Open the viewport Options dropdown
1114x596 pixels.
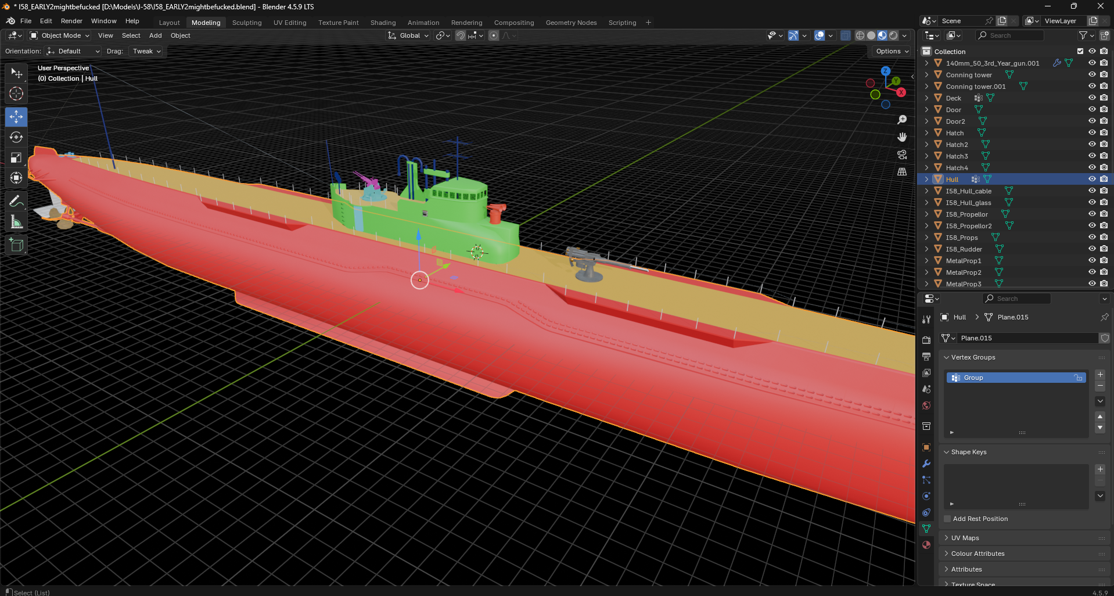893,51
